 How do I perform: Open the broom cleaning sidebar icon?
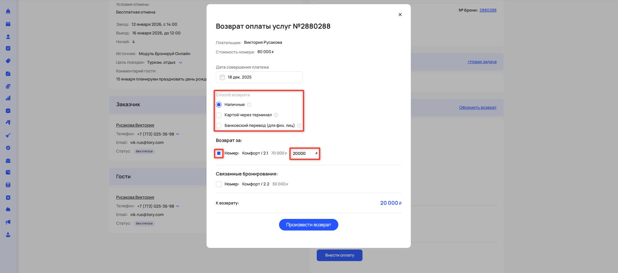click(8, 135)
